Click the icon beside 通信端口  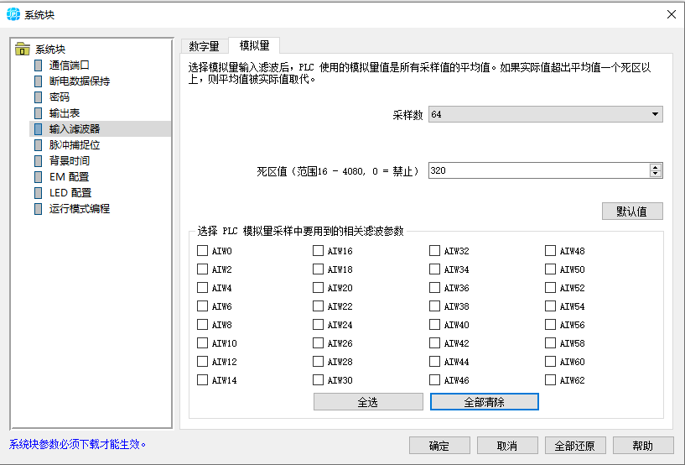[x=39, y=65]
